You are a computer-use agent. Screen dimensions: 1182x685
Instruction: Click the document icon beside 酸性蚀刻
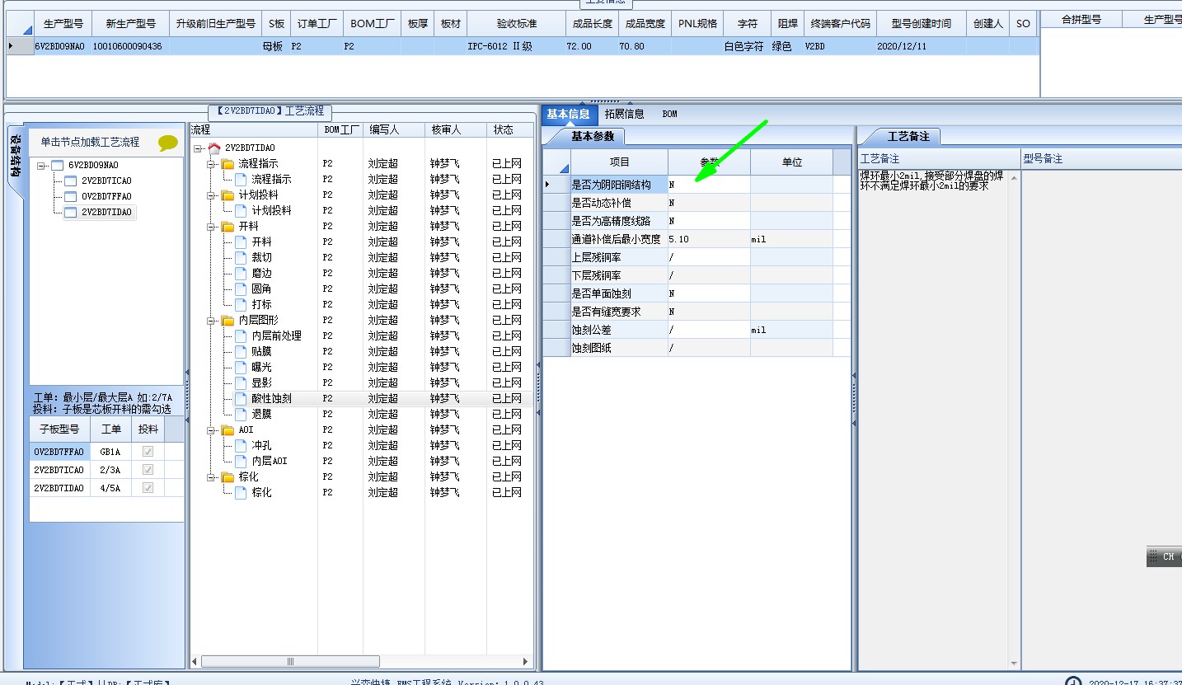coord(241,399)
